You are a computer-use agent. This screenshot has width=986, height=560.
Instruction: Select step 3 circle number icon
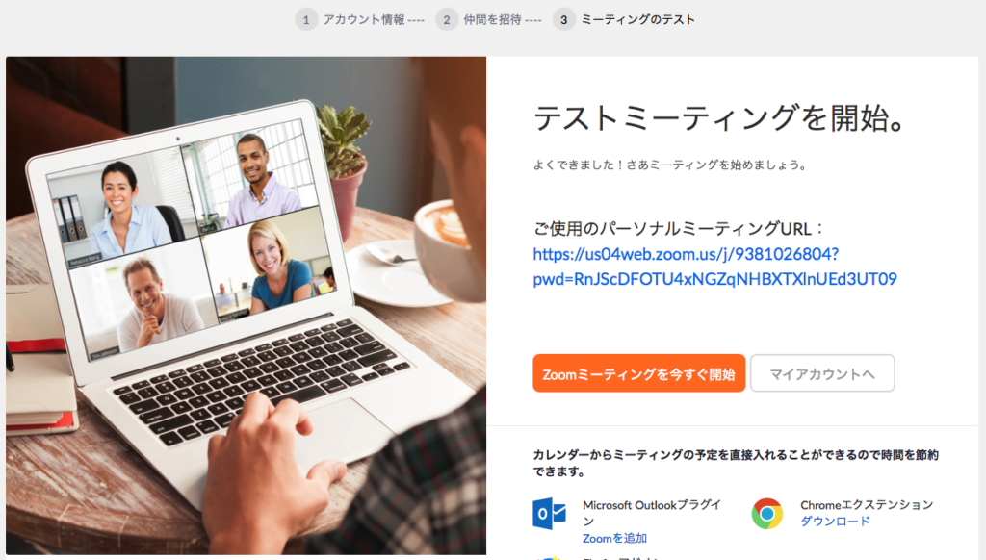pos(564,20)
